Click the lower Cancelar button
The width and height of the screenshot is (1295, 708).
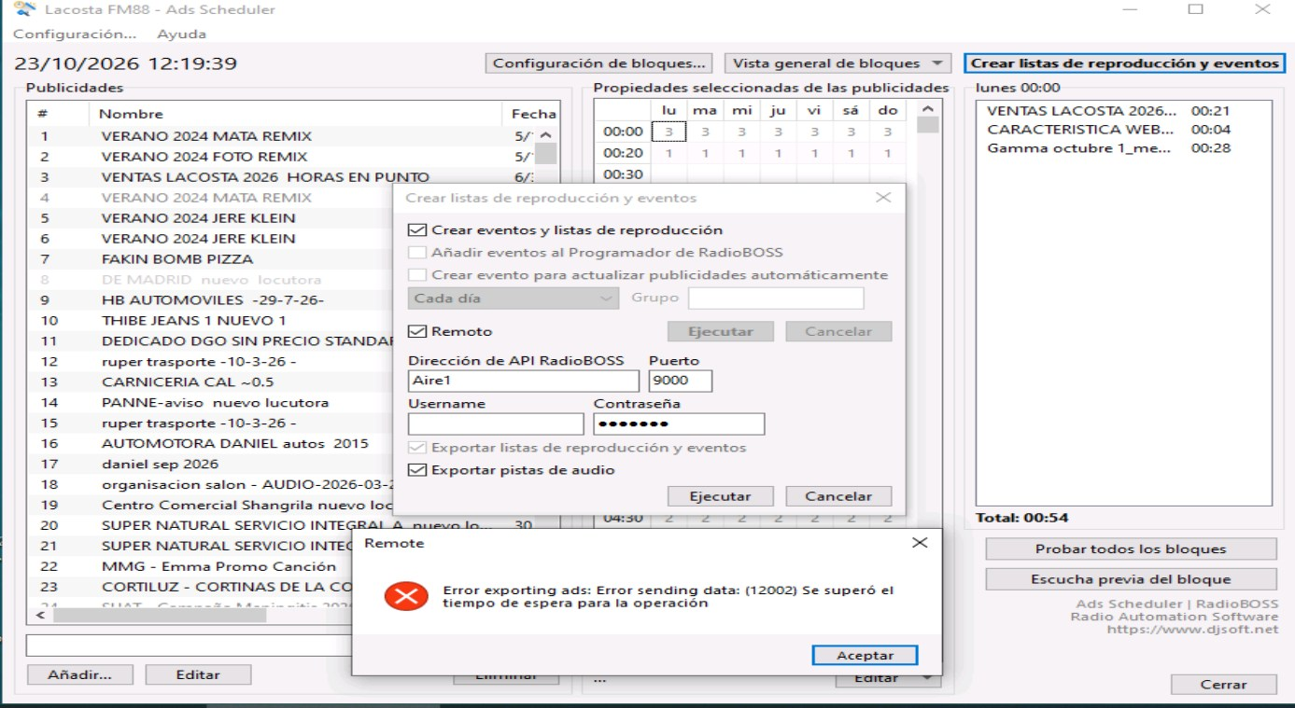click(838, 496)
